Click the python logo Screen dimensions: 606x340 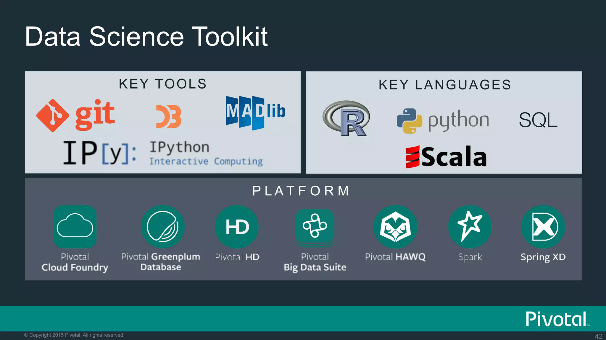(x=443, y=120)
